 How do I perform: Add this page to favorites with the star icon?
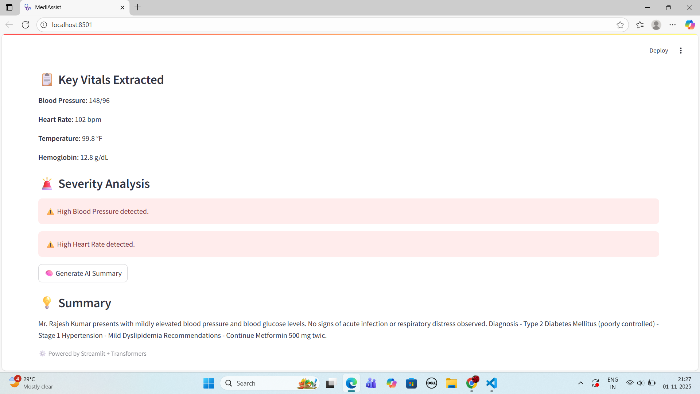pos(620,25)
